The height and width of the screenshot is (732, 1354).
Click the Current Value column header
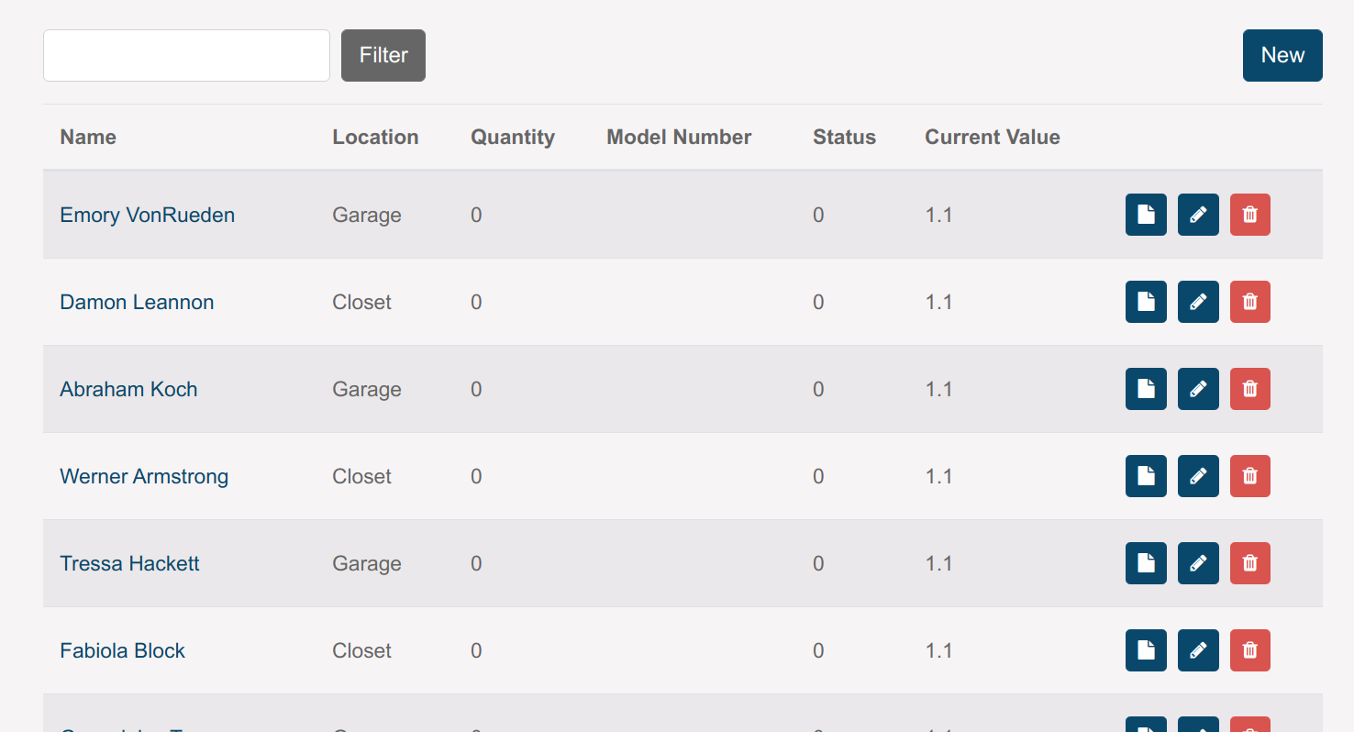point(992,137)
